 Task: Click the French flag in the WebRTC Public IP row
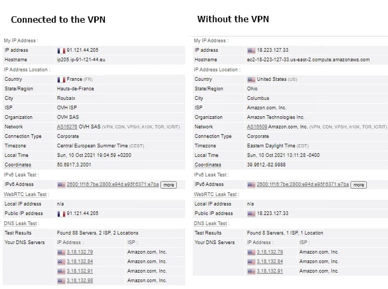[x=61, y=213]
